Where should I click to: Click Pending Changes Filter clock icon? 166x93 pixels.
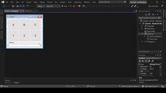[x=153, y=14]
